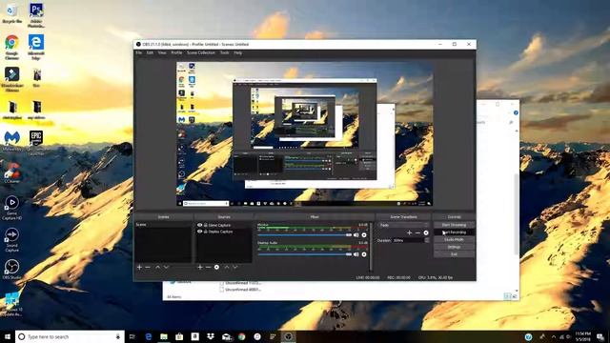Open Task View on taskbar
Image resolution: width=610 pixels, height=343 pixels.
click(132, 336)
